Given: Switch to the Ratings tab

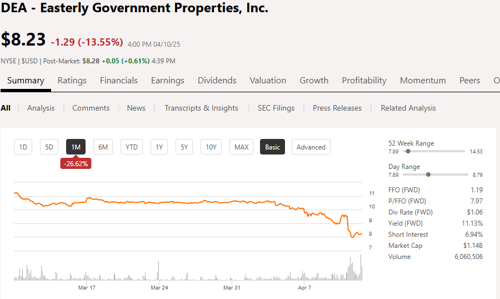Looking at the screenshot, I should click(x=72, y=81).
